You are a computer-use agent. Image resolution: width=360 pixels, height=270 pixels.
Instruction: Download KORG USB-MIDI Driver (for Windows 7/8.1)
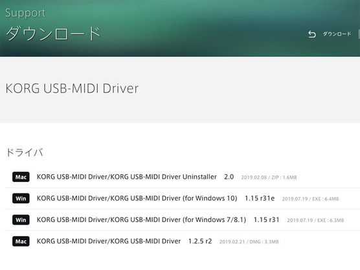coord(141,219)
